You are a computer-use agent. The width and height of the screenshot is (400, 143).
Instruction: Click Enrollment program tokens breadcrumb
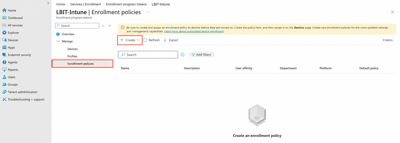(x=126, y=4)
